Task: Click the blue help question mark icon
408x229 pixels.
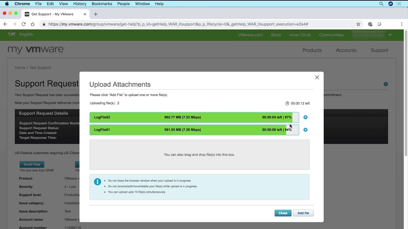Action: pyautogui.click(x=386, y=84)
